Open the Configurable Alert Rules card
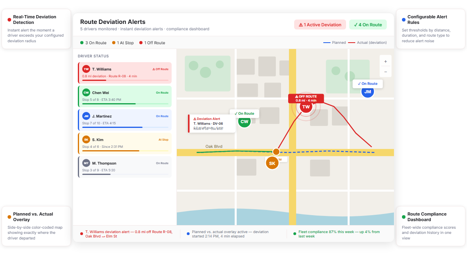 point(430,29)
